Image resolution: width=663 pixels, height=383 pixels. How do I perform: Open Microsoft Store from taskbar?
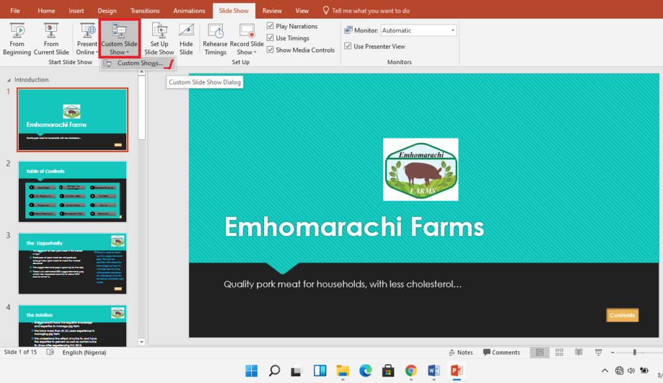[388, 371]
